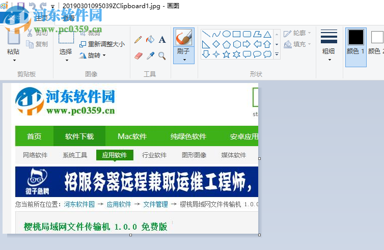Choose the Brush tool icon
Screen dimensions: 384x250
(x=184, y=37)
